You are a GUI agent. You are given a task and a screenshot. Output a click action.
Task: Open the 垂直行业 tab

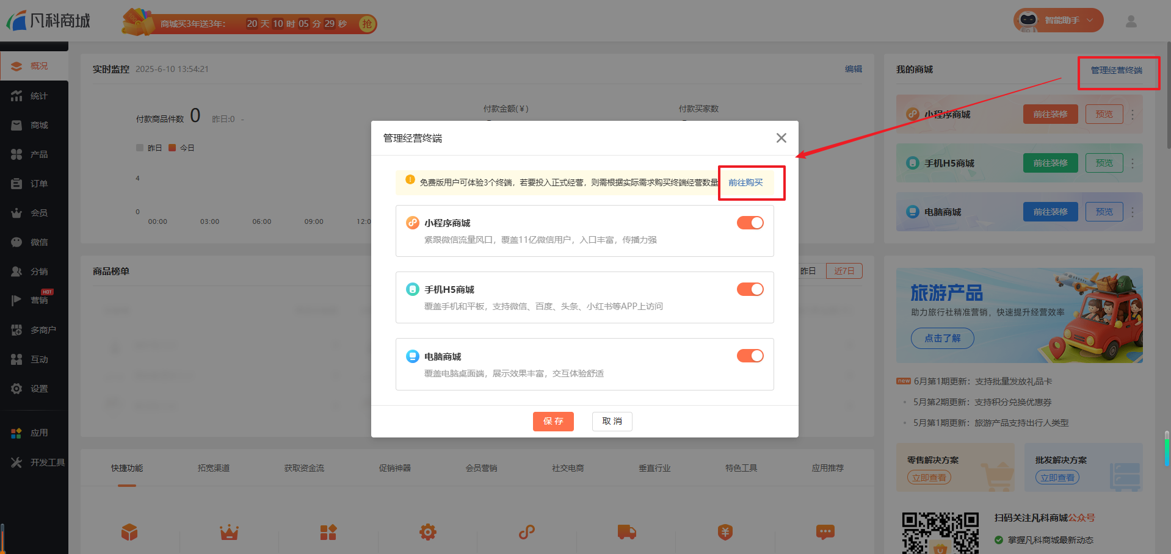pos(654,468)
